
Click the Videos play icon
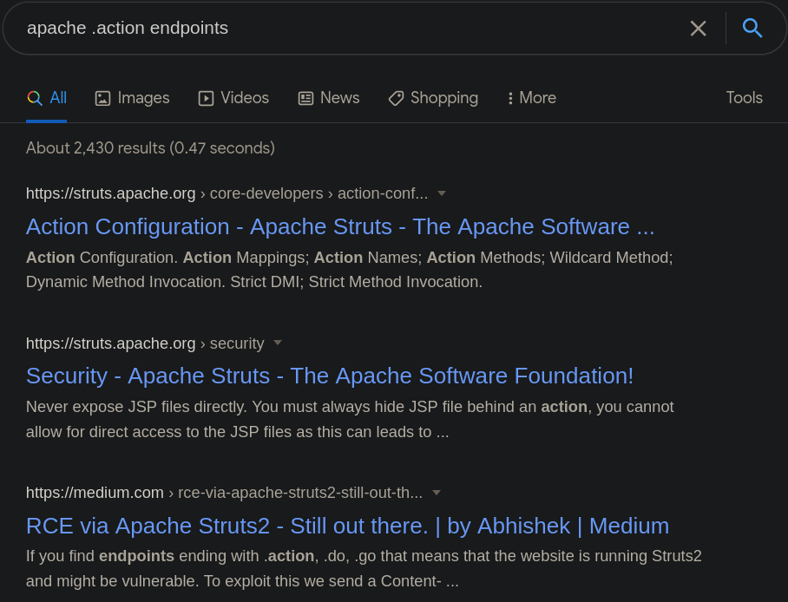click(206, 99)
